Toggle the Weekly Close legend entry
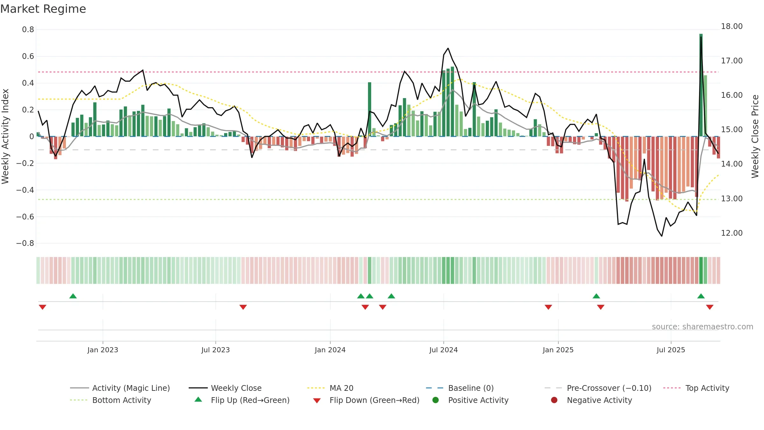Image resolution: width=764 pixels, height=430 pixels. [225, 388]
